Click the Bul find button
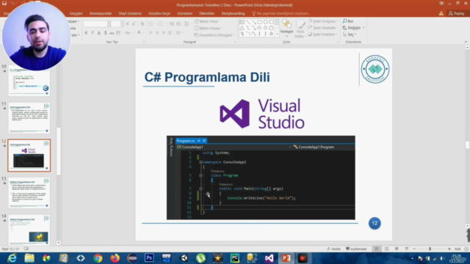 [x=348, y=21]
